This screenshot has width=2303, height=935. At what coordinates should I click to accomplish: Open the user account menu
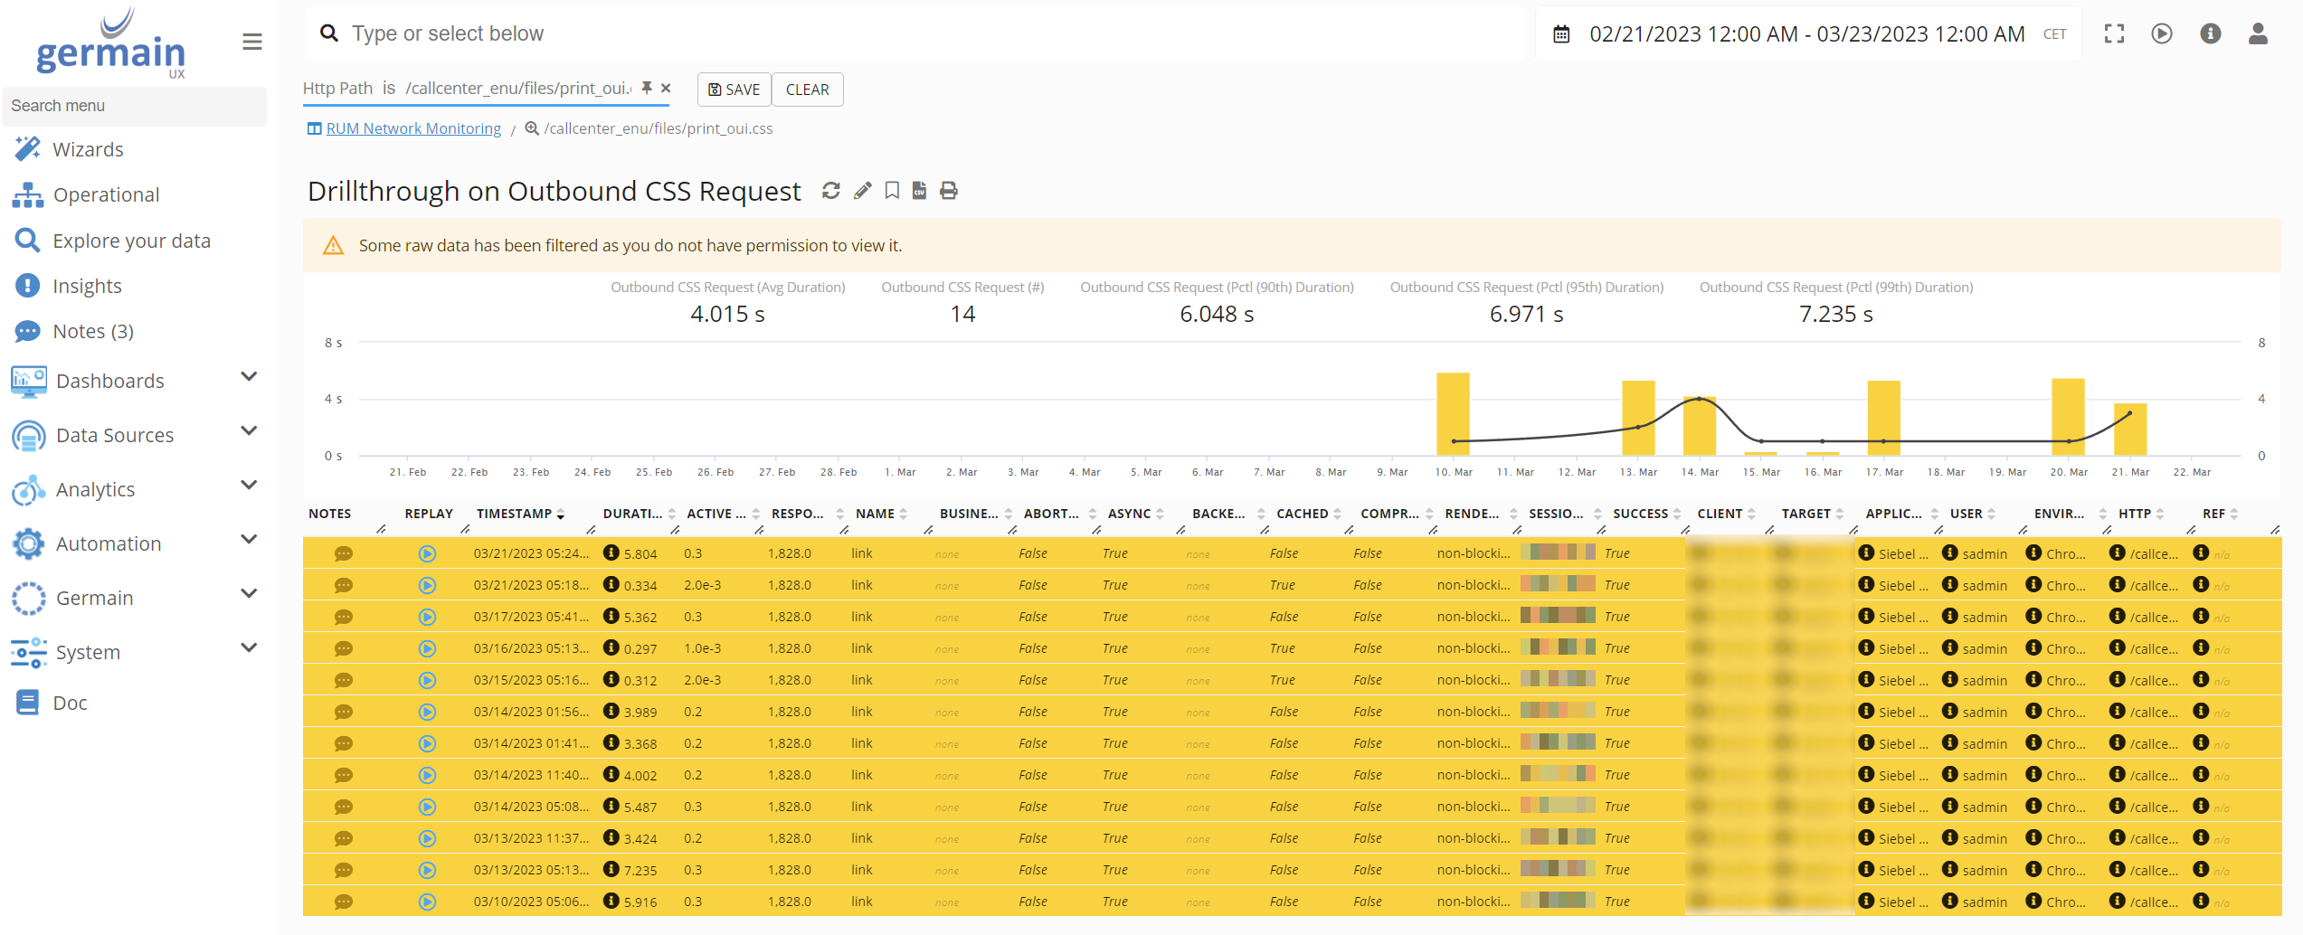(x=2259, y=33)
